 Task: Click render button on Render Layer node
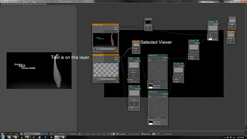point(117,51)
